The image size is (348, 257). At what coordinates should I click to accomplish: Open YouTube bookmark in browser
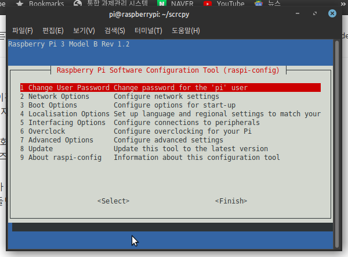pos(224,3)
